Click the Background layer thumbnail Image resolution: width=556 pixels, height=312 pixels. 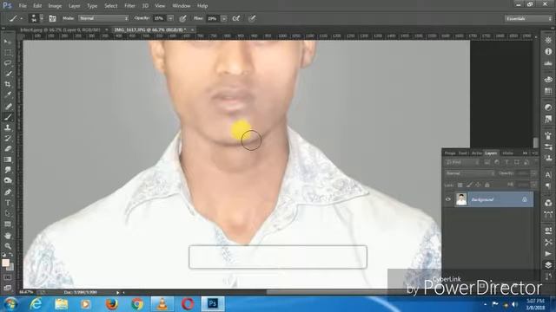pos(461,199)
